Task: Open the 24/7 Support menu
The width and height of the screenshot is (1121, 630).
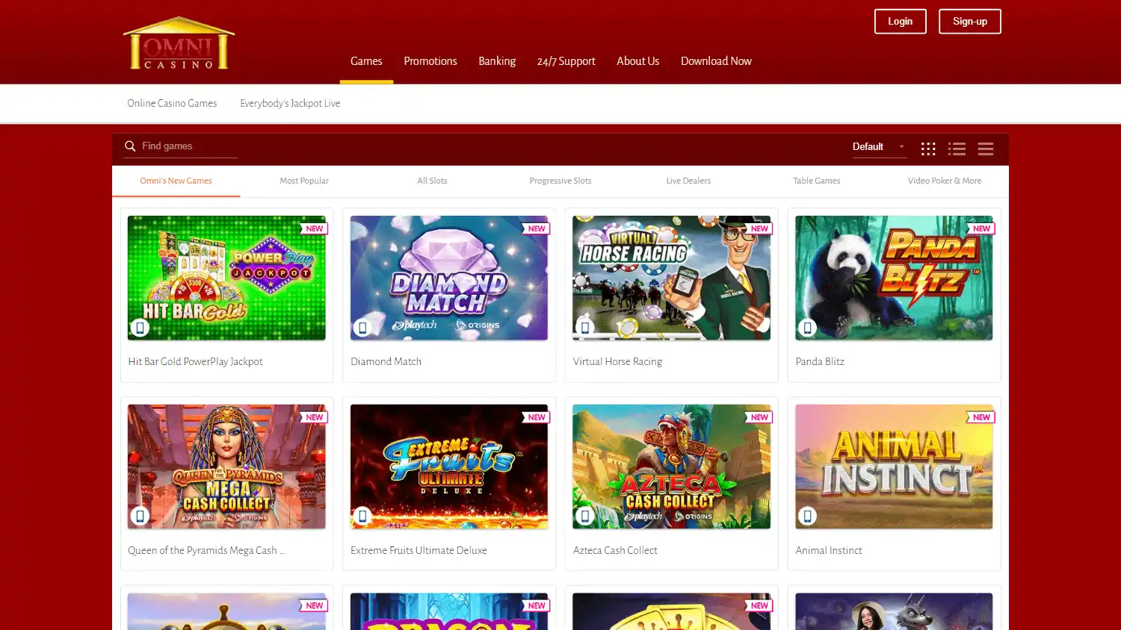Action: click(x=566, y=61)
